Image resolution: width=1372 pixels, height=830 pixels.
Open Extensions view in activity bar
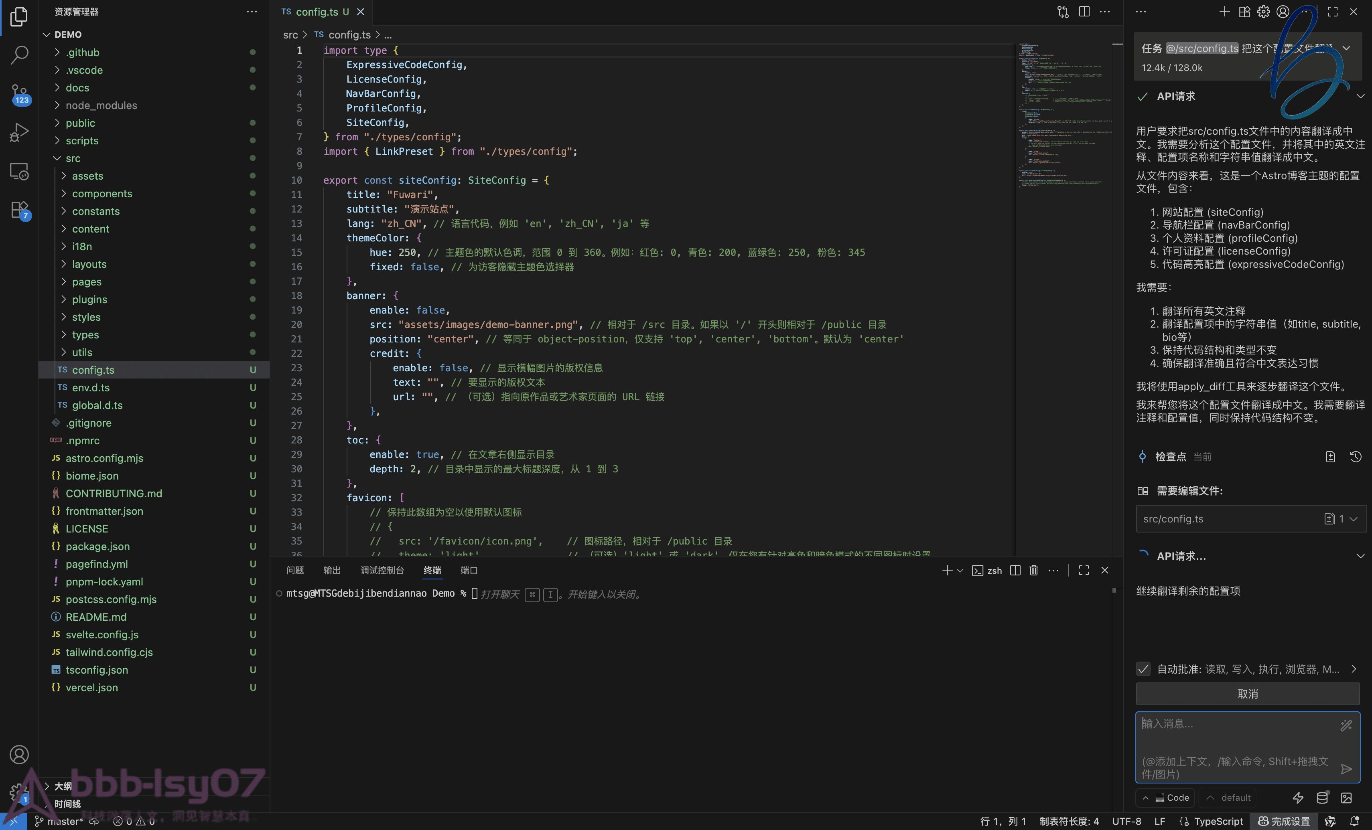coord(19,211)
